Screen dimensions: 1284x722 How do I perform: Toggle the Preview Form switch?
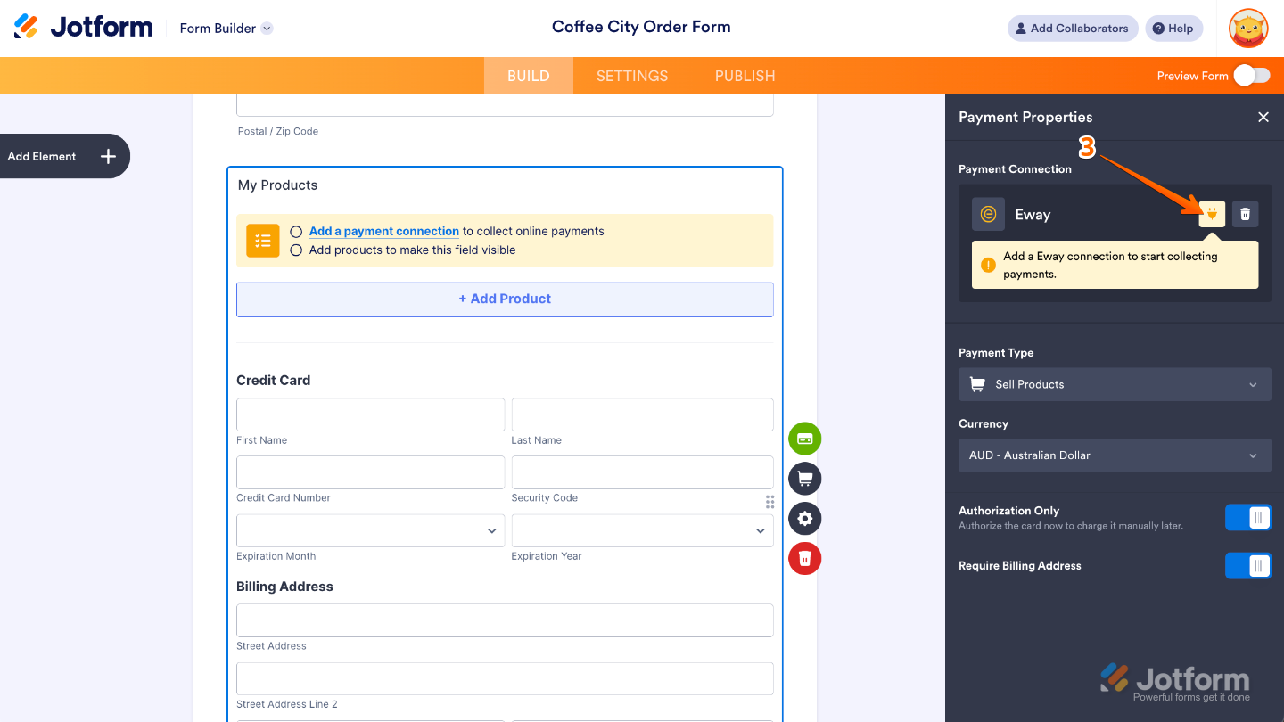pyautogui.click(x=1252, y=76)
